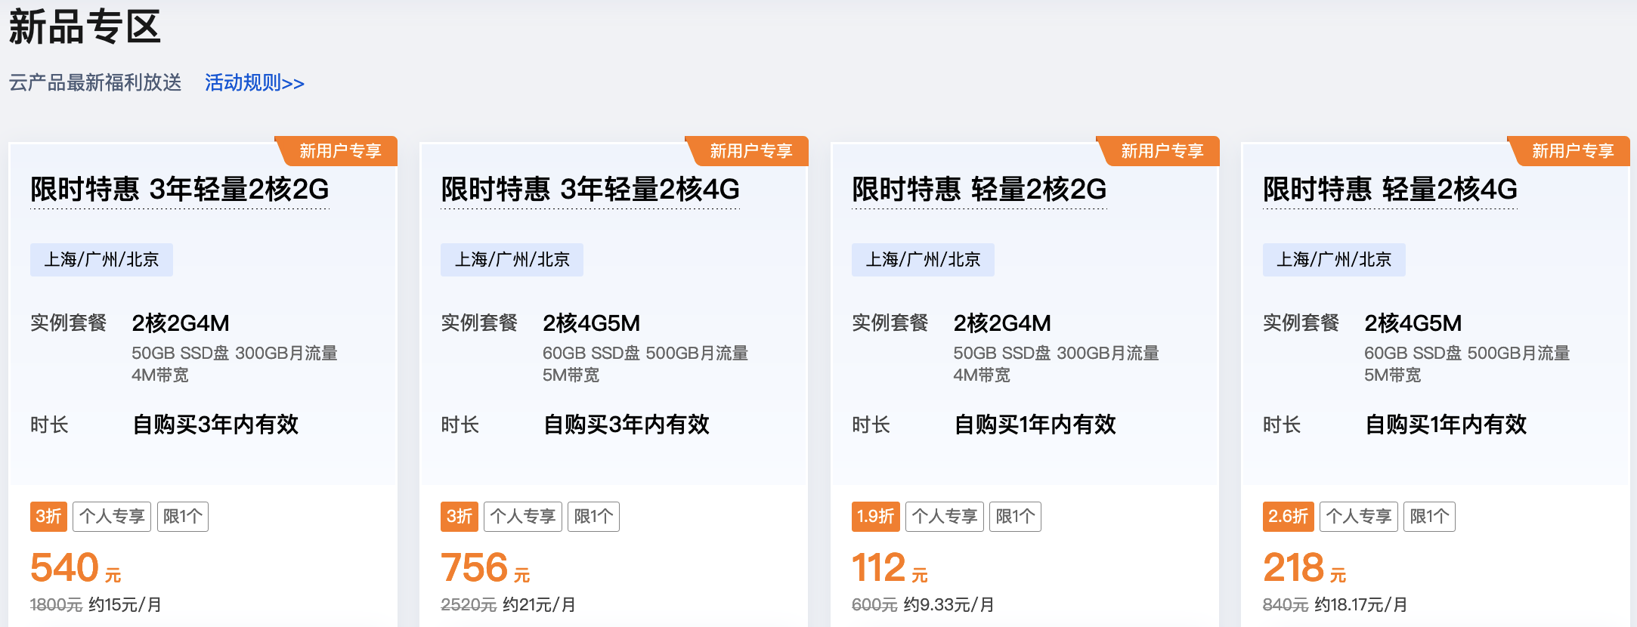Click 新用户专享 ribbon on the 轻量2核4G 1年 card
1637x627 pixels.
pyautogui.click(x=1573, y=151)
